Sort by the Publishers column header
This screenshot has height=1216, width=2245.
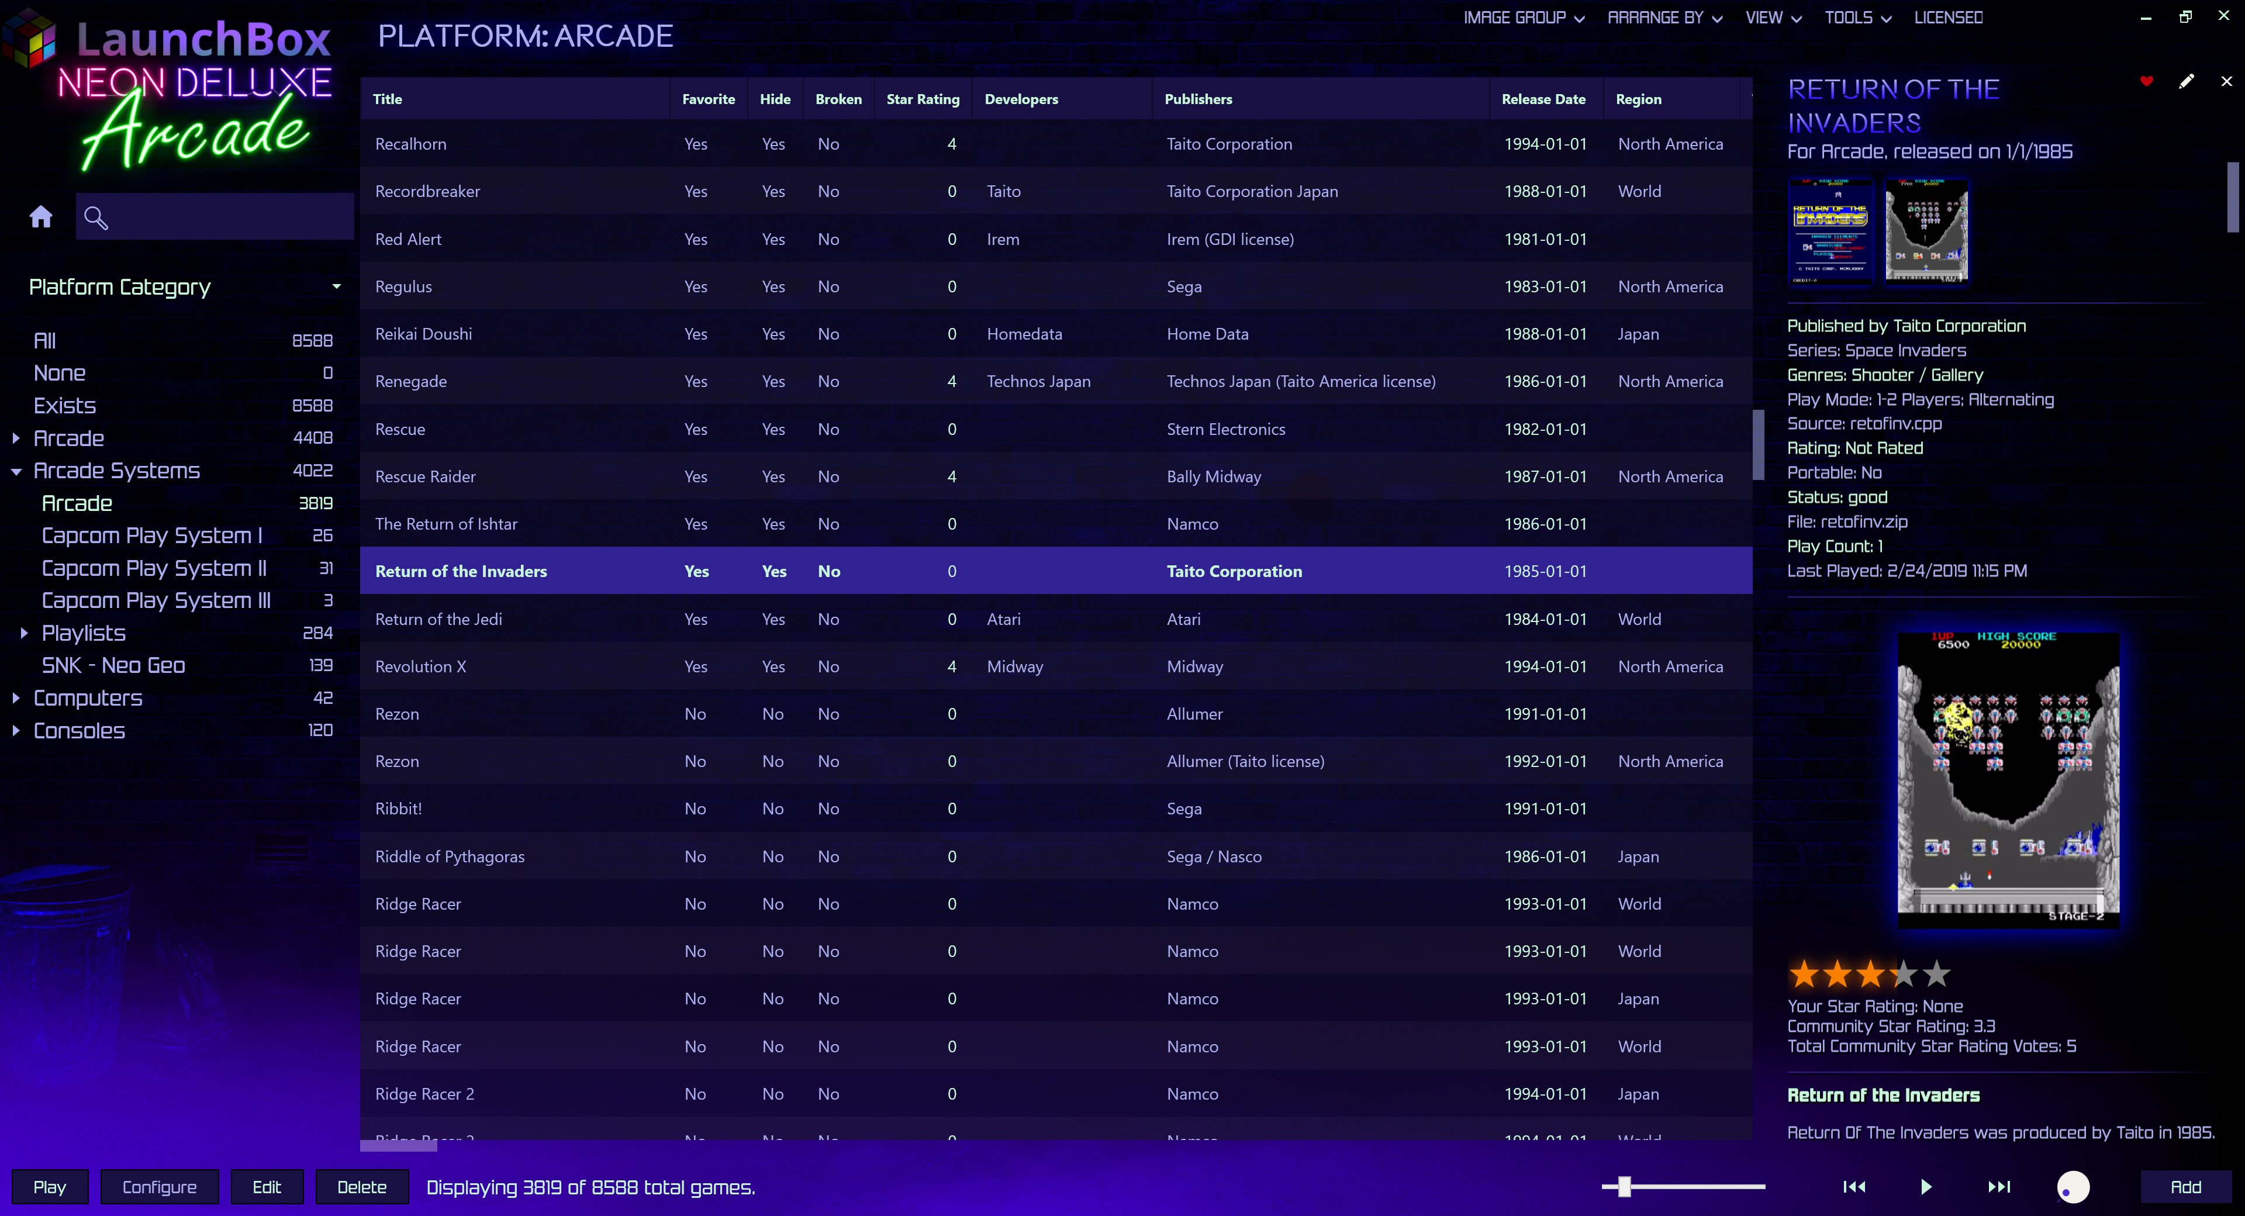[x=1321, y=99]
